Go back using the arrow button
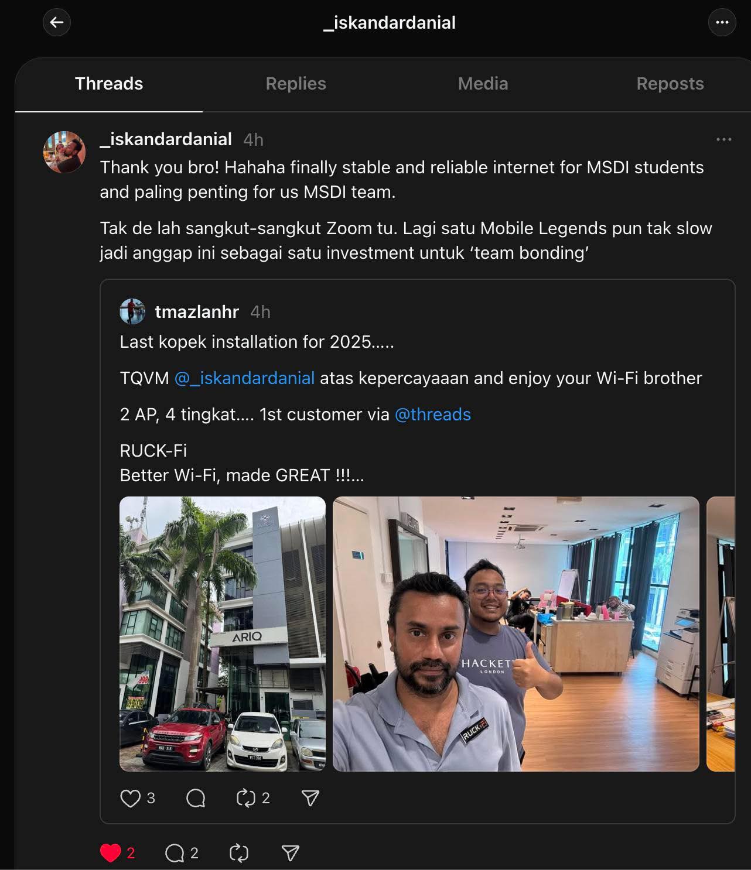The image size is (751, 870). pos(57,23)
